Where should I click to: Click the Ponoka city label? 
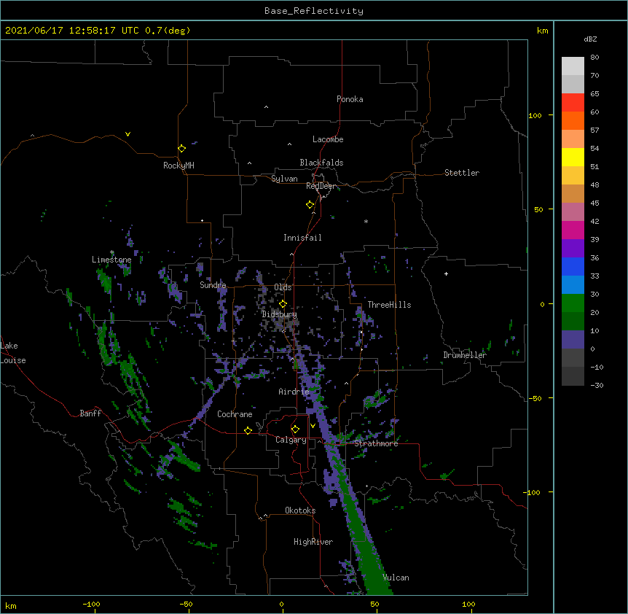350,99
